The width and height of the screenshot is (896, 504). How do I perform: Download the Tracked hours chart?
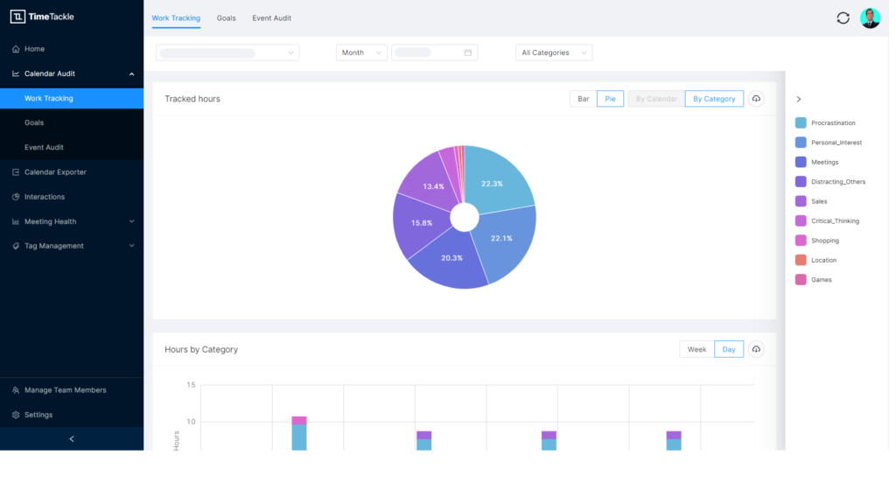click(x=756, y=99)
